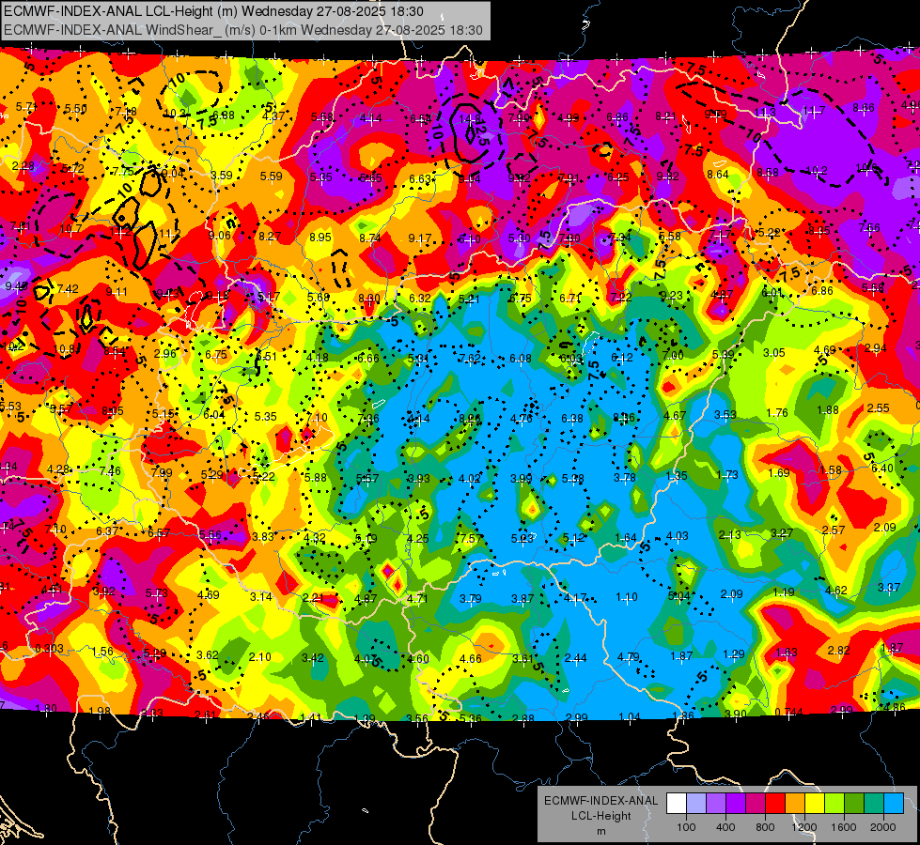920x845 pixels.
Task: Click the LCL-Height title line at top
Action: coord(213,11)
